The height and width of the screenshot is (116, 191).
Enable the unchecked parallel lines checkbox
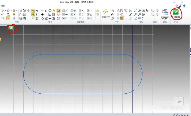[x=80, y=18]
